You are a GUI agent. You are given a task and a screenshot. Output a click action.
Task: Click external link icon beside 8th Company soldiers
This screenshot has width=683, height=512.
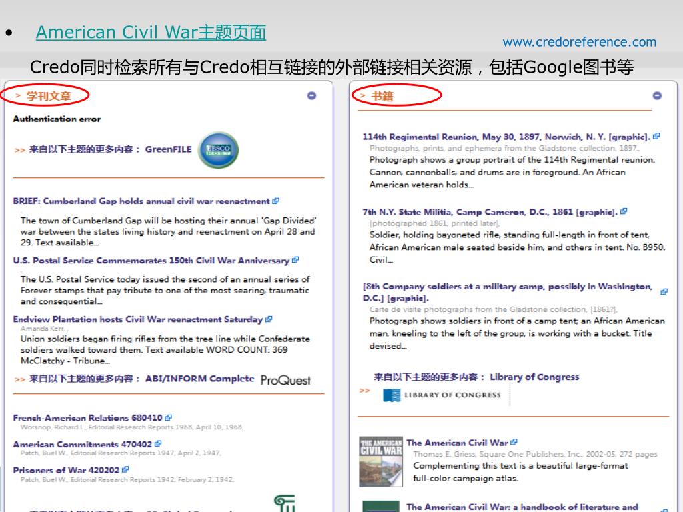coord(664,291)
